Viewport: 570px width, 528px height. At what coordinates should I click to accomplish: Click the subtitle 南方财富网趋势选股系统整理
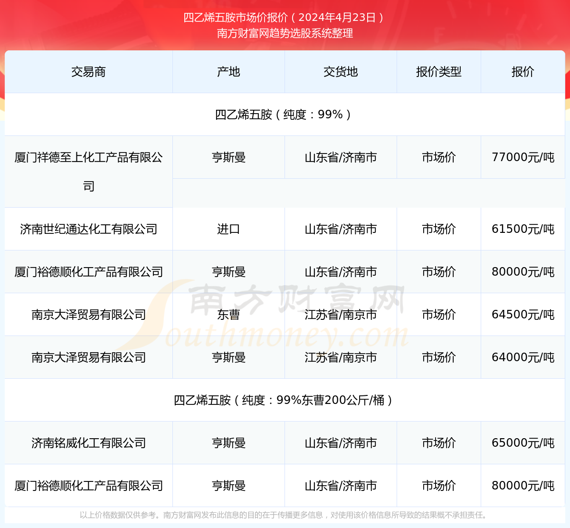tap(285, 33)
